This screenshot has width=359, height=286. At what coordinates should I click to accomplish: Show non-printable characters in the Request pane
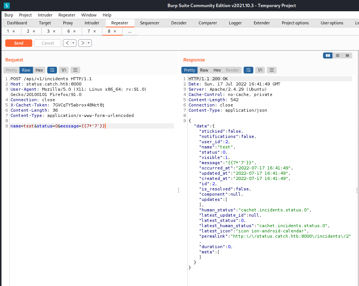(x=64, y=70)
